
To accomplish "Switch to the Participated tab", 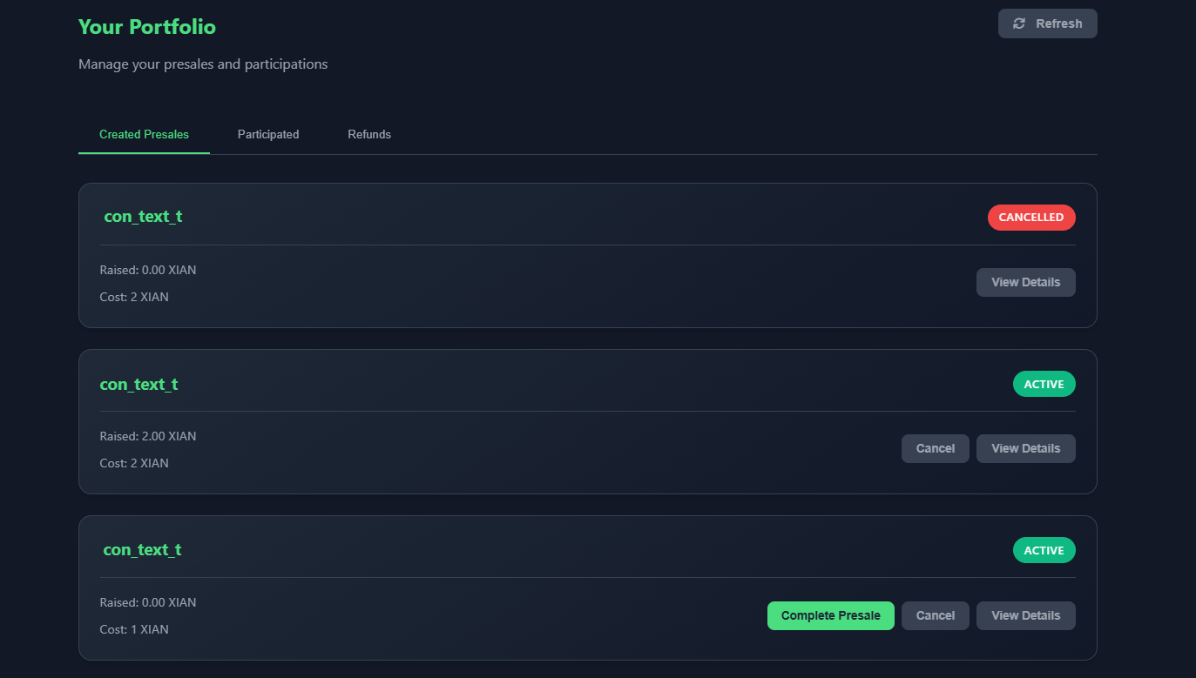I will [x=267, y=134].
